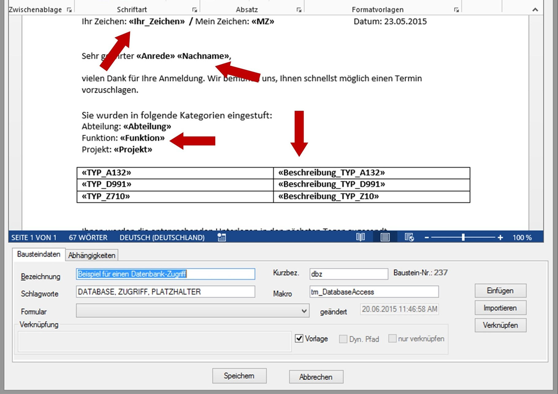Open the Zwischenablage dialog launcher icon
The height and width of the screenshot is (394, 558).
click(x=70, y=10)
